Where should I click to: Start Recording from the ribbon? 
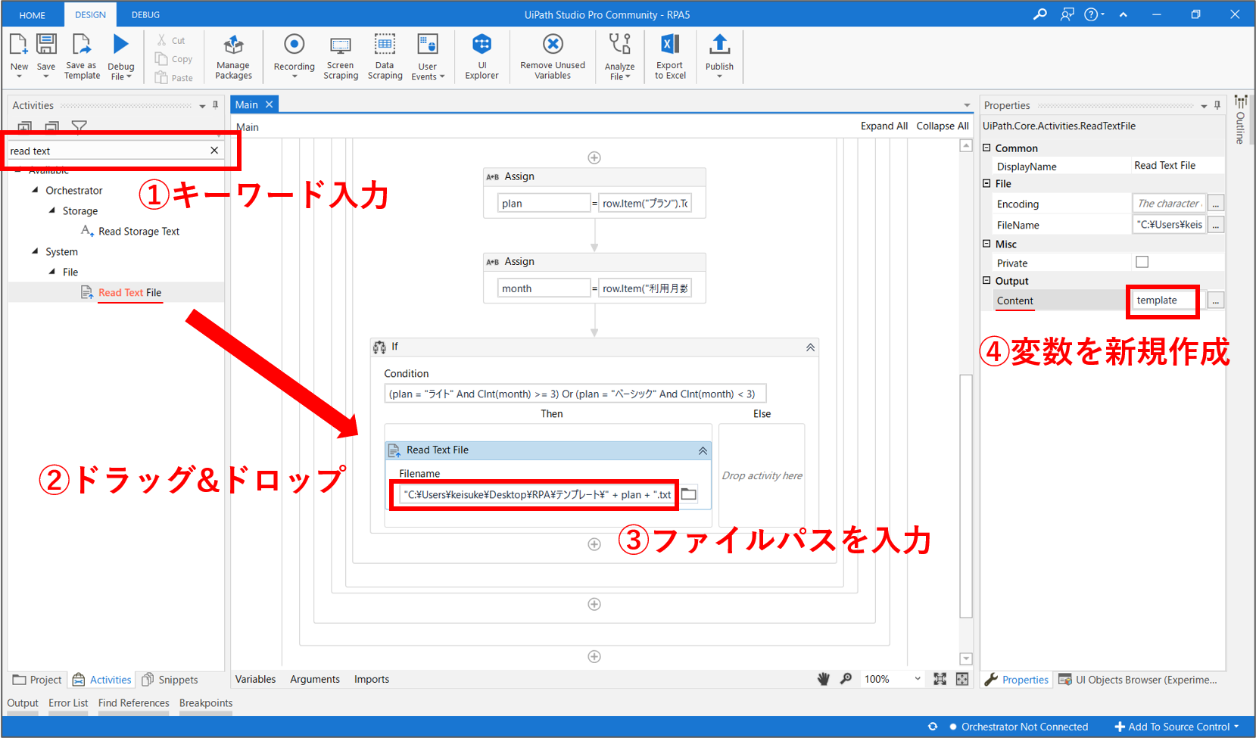tap(294, 45)
